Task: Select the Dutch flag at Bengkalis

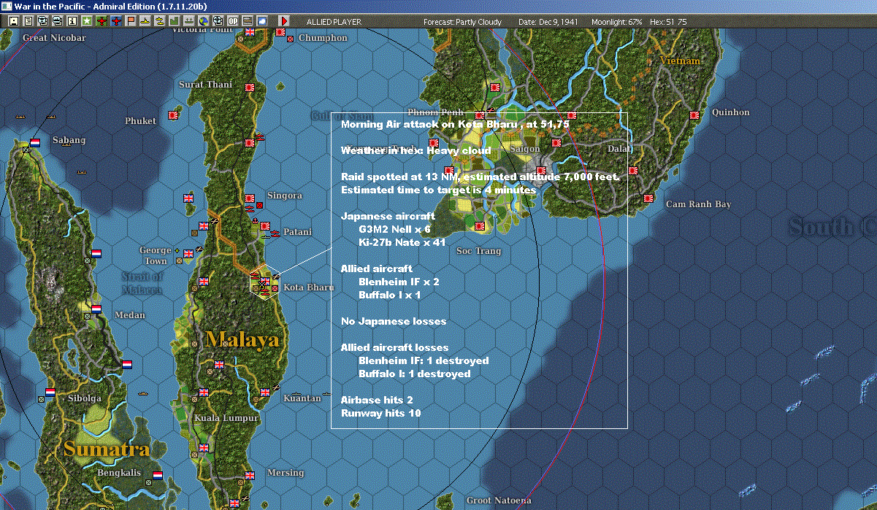Action: 157,475
